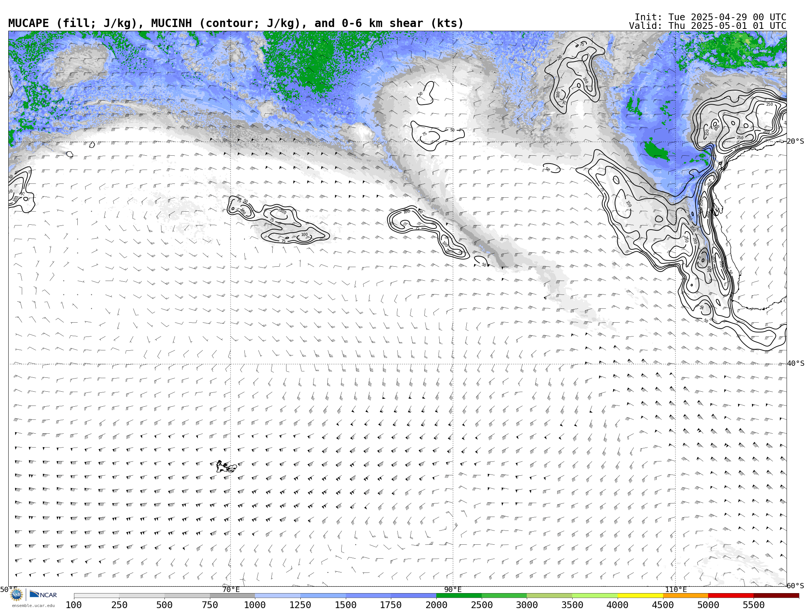Open the ensemble.ucar.edu link text
The width and height of the screenshot is (811, 610).
33,605
